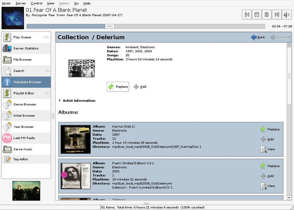The height and width of the screenshot is (210, 294).
Task: Click the scrollbar down arrow
Action: [289, 198]
